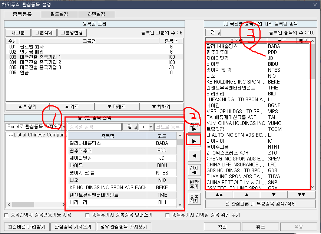
Task: Enable 종목추가시 선택된 종목 위에 추가 checkbox
Action: (x=168, y=215)
